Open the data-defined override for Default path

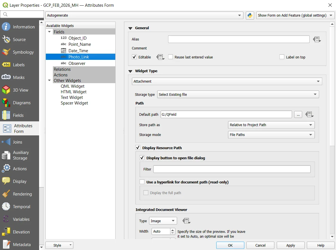(x=310, y=114)
